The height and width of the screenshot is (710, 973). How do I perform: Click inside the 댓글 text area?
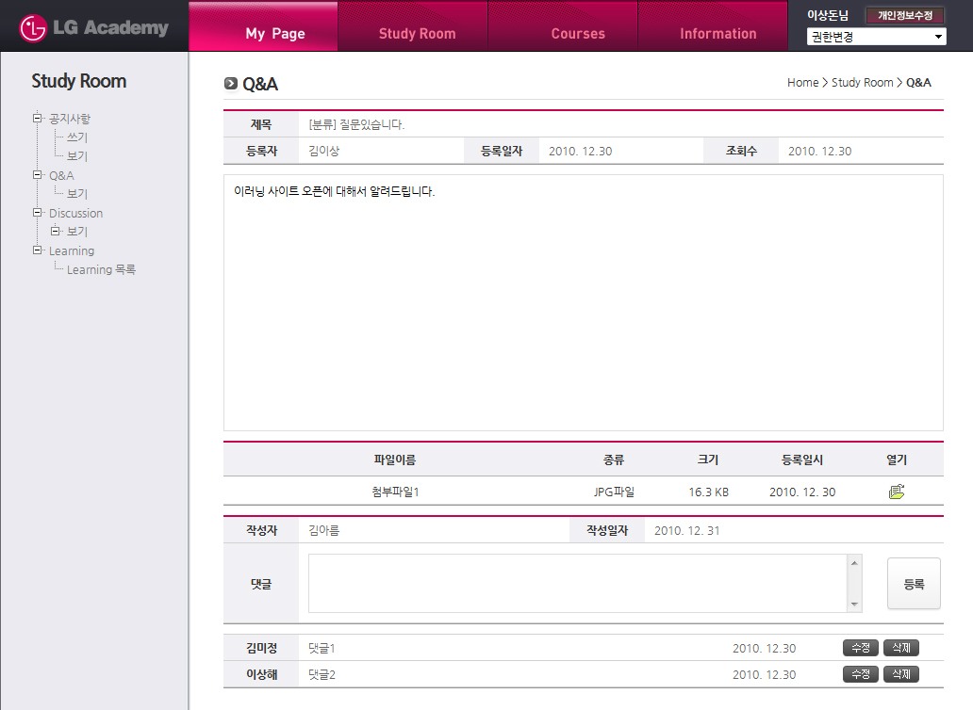[x=577, y=583]
